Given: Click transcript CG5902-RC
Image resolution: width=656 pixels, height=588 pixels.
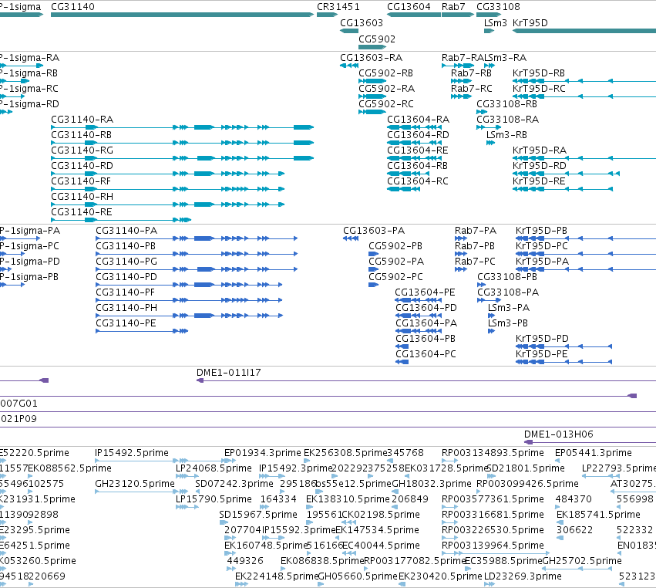Looking at the screenshot, I should coord(372,112).
